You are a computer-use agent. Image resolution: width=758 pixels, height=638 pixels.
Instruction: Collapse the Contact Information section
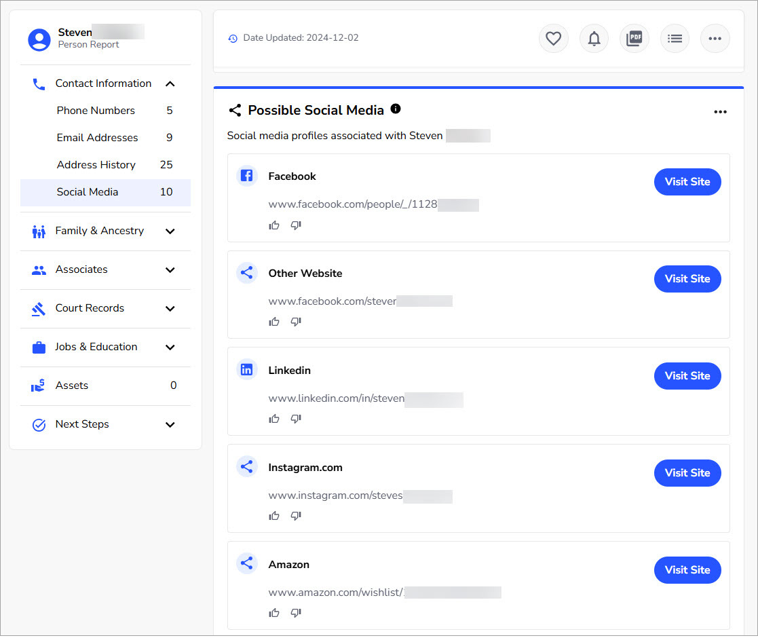[x=170, y=83]
